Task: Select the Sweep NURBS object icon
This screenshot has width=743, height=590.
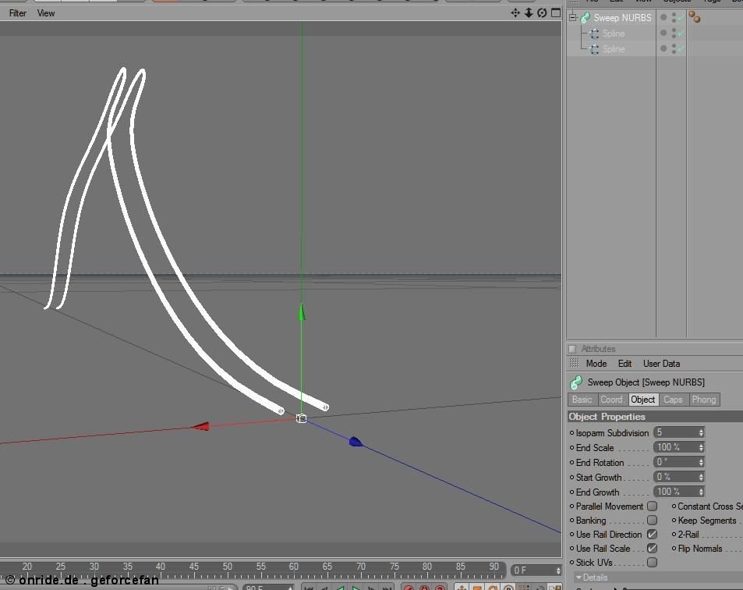Action: click(586, 18)
